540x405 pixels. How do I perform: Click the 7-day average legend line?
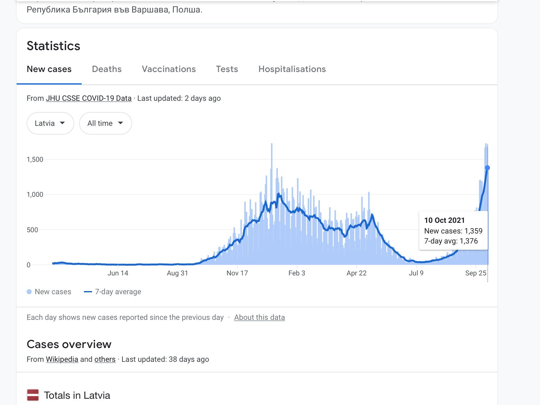click(x=88, y=292)
